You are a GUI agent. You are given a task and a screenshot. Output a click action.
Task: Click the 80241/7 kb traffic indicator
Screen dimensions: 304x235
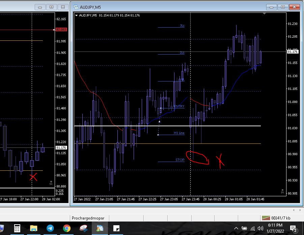(x=280, y=218)
